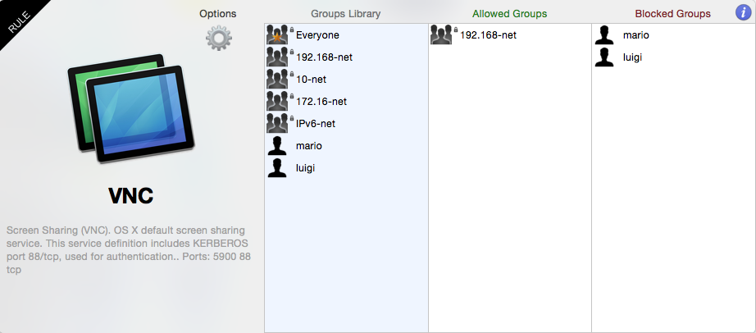Click mario's user icon in Blocked Groups
Image resolution: width=756 pixels, height=333 pixels.
click(x=605, y=35)
